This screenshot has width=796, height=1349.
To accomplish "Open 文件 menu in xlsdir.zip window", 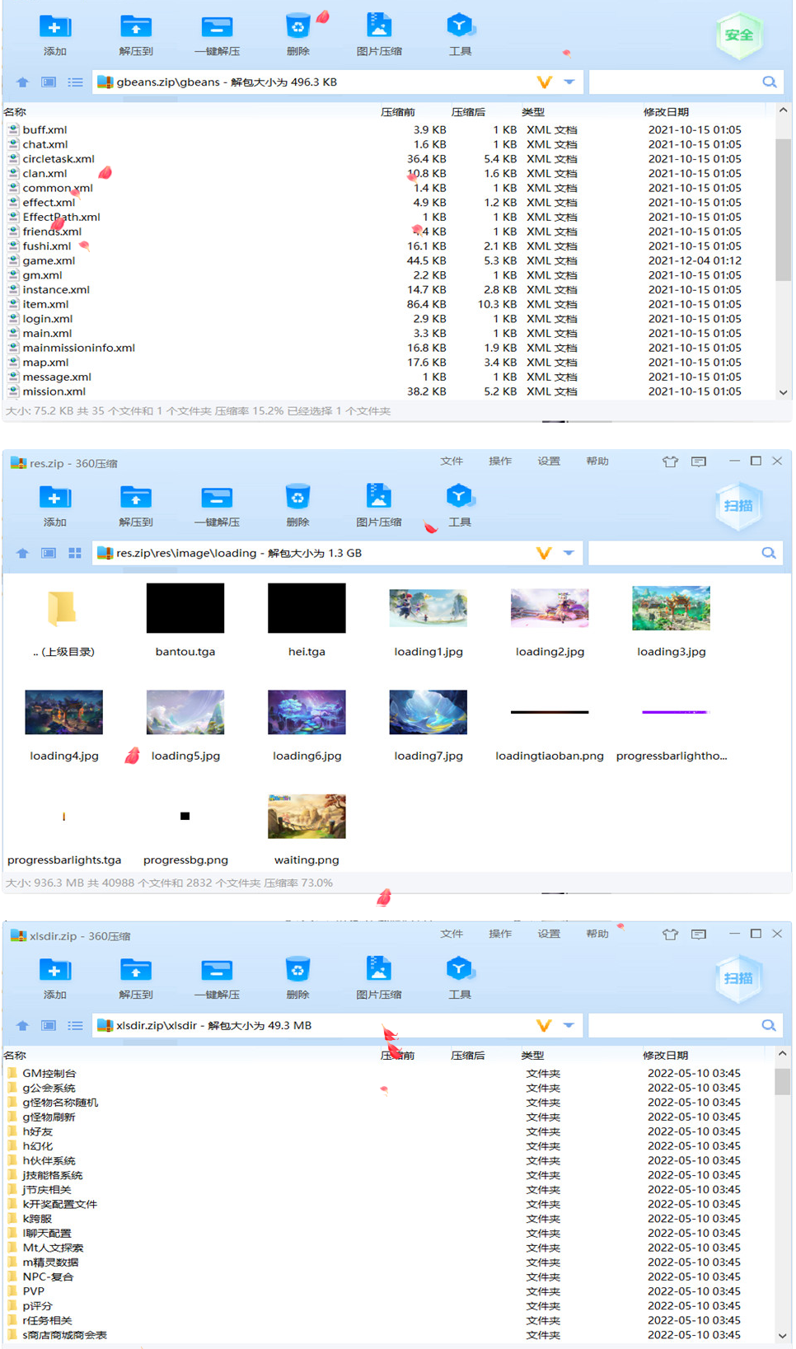I will point(452,934).
